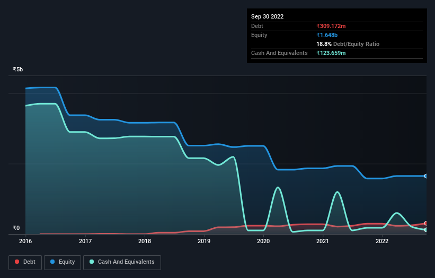The image size is (435, 278).
Task: Click the blue Equity legend dot
Action: click(x=52, y=262)
